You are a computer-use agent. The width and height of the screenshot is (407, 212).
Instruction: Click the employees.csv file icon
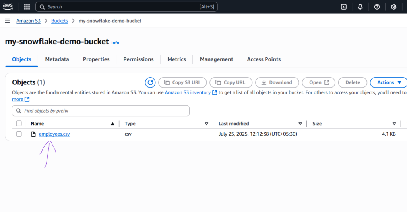[33, 134]
